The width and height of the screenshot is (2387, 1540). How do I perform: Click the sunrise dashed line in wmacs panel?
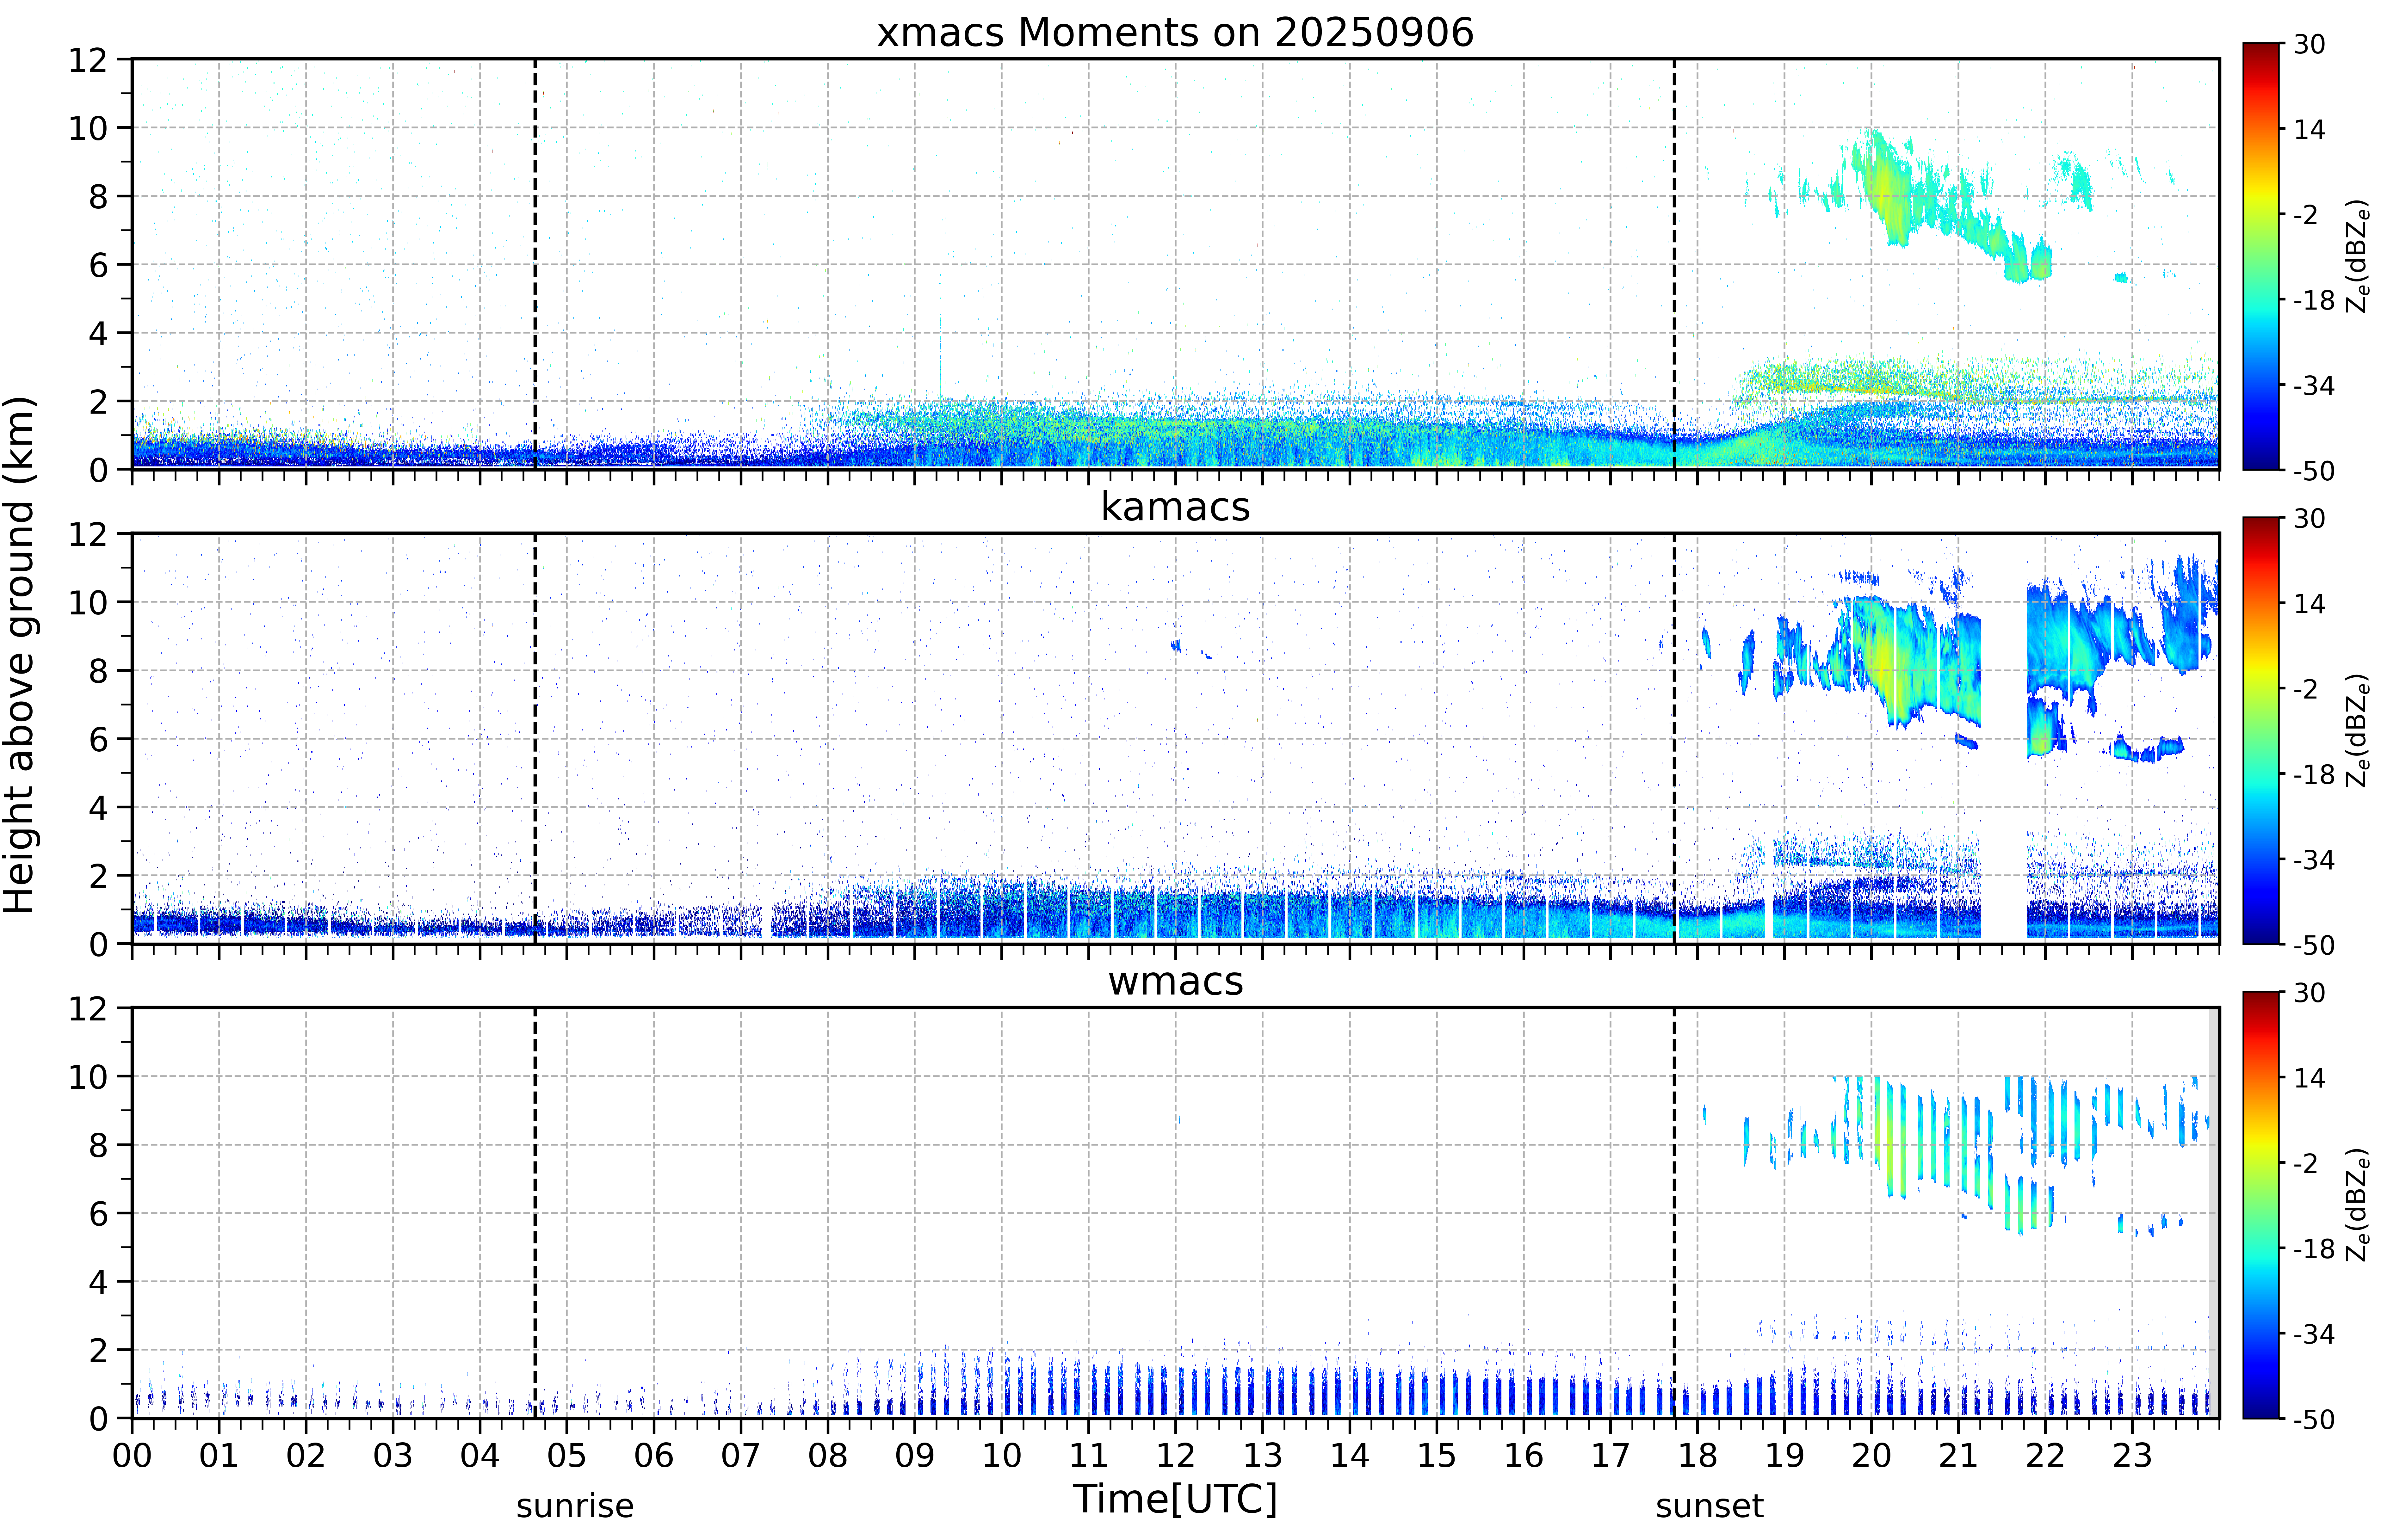point(535,1212)
